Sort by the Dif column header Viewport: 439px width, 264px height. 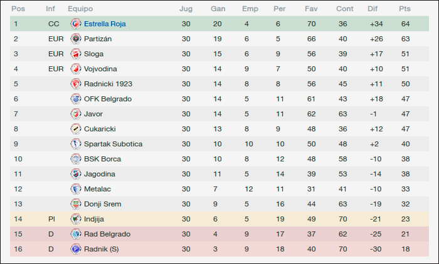click(373, 9)
